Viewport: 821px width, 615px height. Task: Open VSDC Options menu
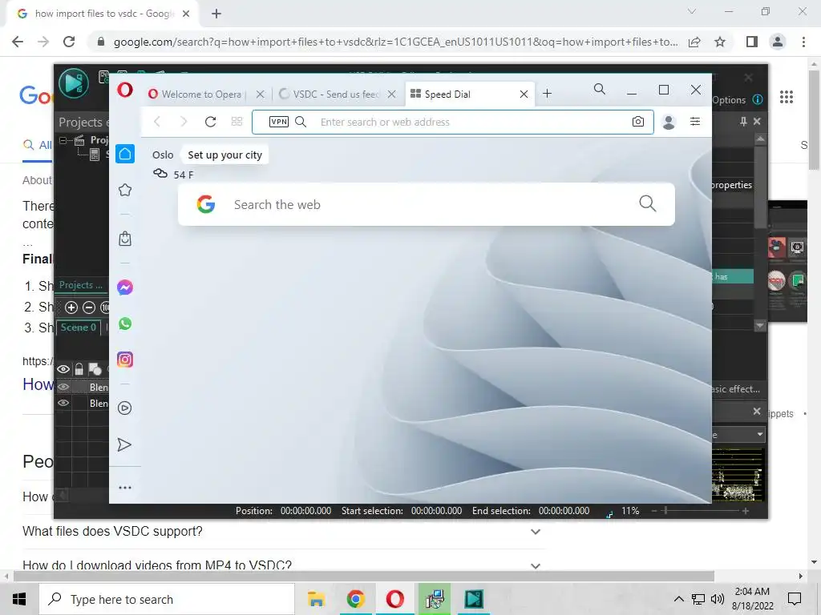(x=729, y=100)
